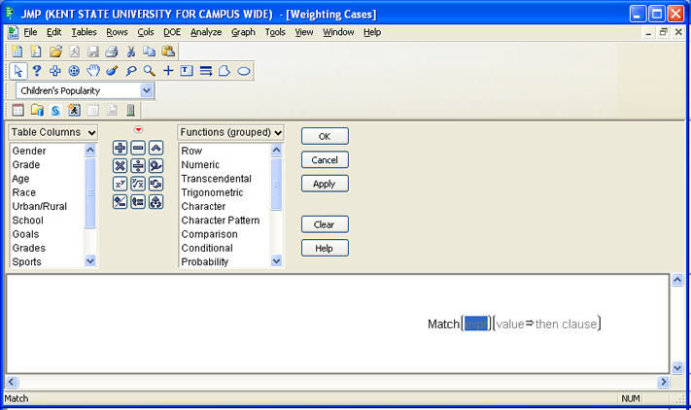Click the switch terms keypad button

[156, 184]
